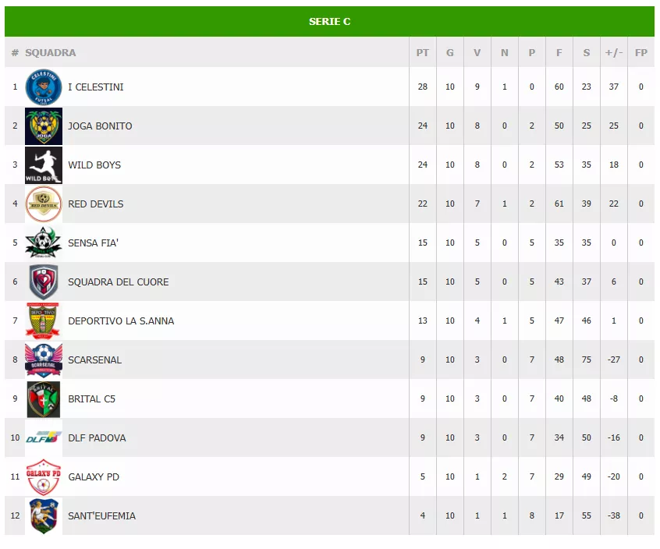
Task: Click the Squadra del Cuore shield logo
Action: tap(44, 282)
